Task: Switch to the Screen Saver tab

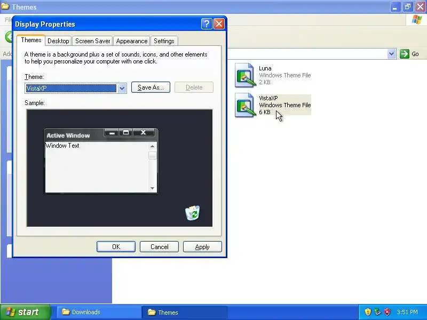Action: coord(92,41)
